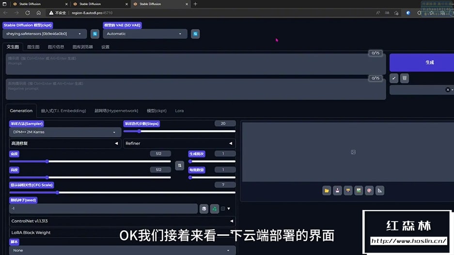The width and height of the screenshot is (454, 255).
Task: Click the seed input field showing -1
Action: coord(103,209)
